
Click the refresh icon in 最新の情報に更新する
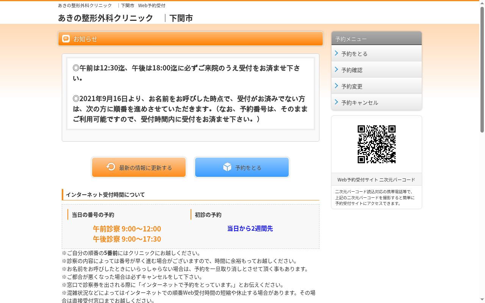111,167
